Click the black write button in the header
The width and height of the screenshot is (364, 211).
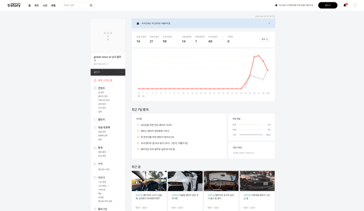point(328,5)
